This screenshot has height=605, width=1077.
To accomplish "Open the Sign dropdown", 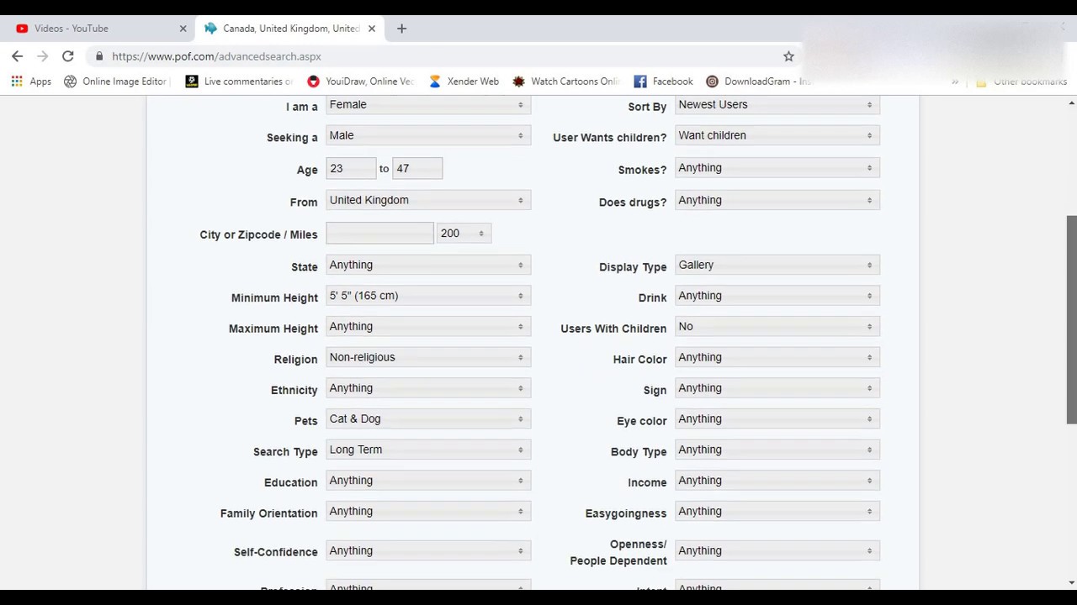I will [777, 388].
